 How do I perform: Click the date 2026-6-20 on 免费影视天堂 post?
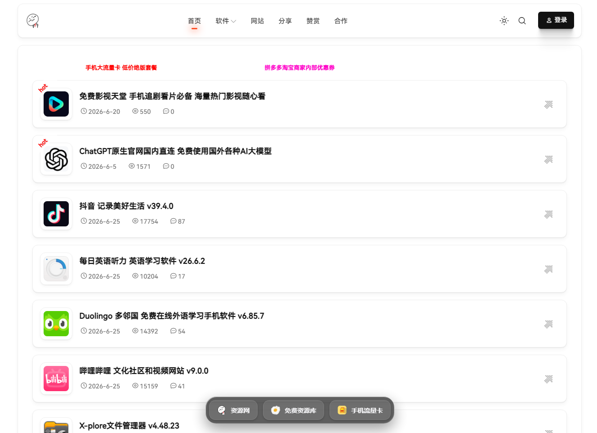(100, 112)
